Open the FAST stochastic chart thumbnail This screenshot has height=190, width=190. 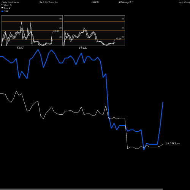(x=32, y=30)
